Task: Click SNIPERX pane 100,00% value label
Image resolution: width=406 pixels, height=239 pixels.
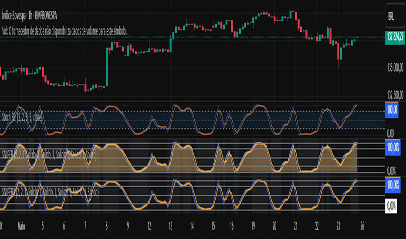Action: click(393, 185)
